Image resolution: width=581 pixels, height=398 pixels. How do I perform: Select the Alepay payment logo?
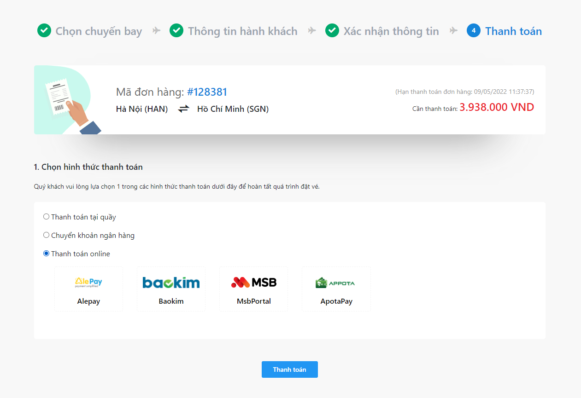click(x=88, y=282)
